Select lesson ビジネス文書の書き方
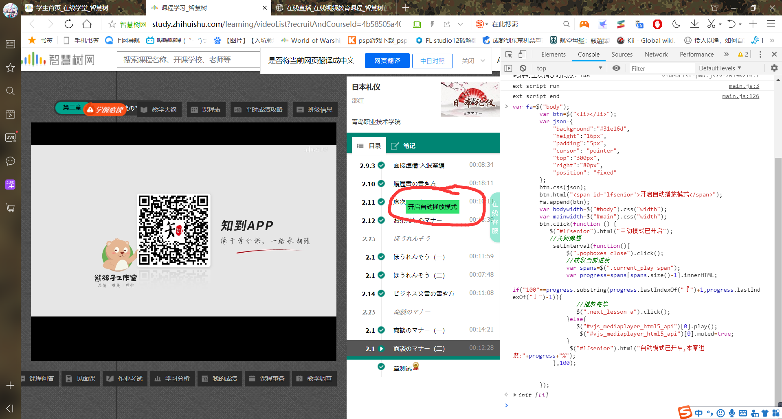This screenshot has height=419, width=782. tap(423, 293)
